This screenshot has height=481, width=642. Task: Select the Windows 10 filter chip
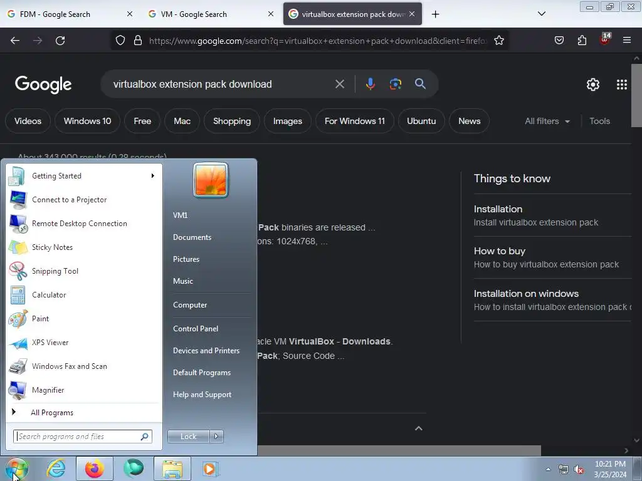(87, 121)
